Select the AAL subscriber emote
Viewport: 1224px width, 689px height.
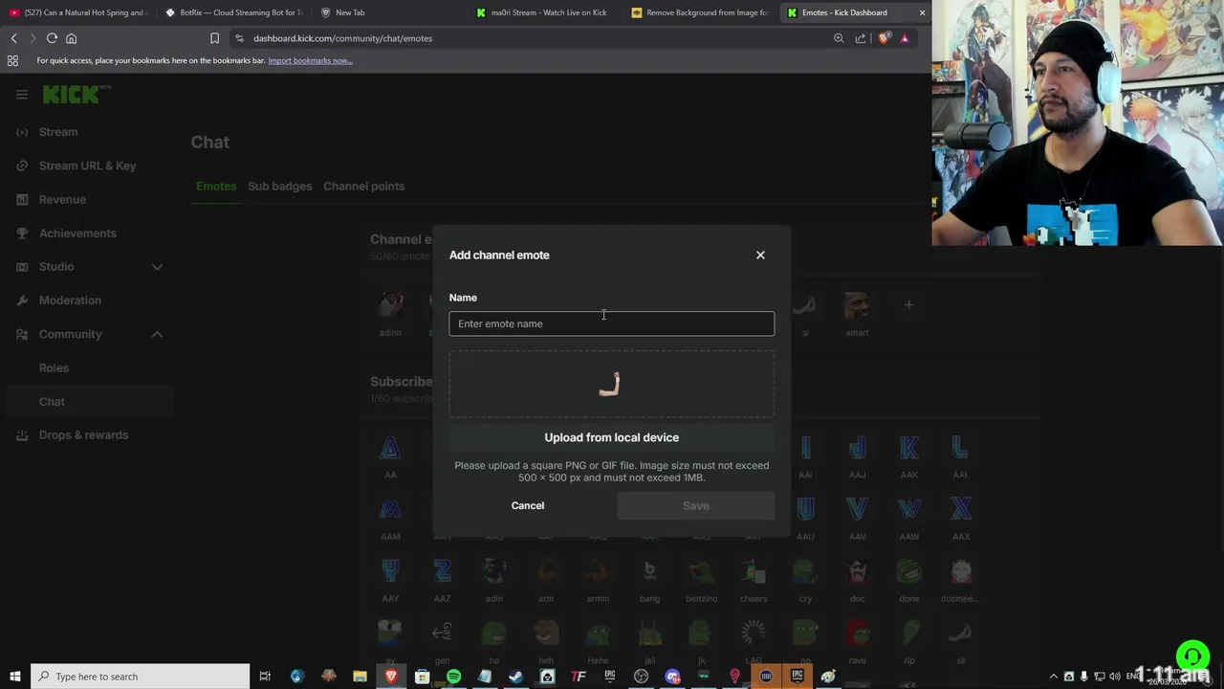pos(960,448)
